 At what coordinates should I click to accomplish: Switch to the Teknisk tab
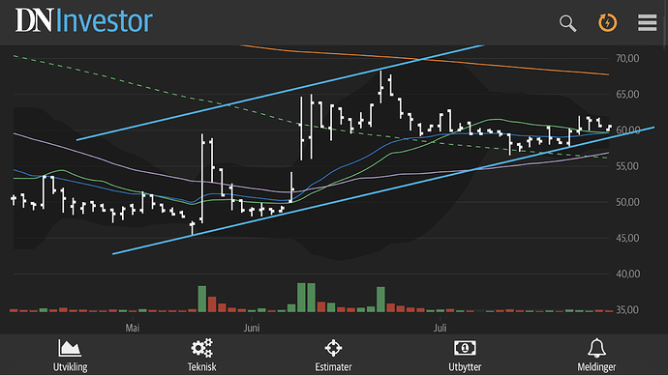click(x=202, y=356)
